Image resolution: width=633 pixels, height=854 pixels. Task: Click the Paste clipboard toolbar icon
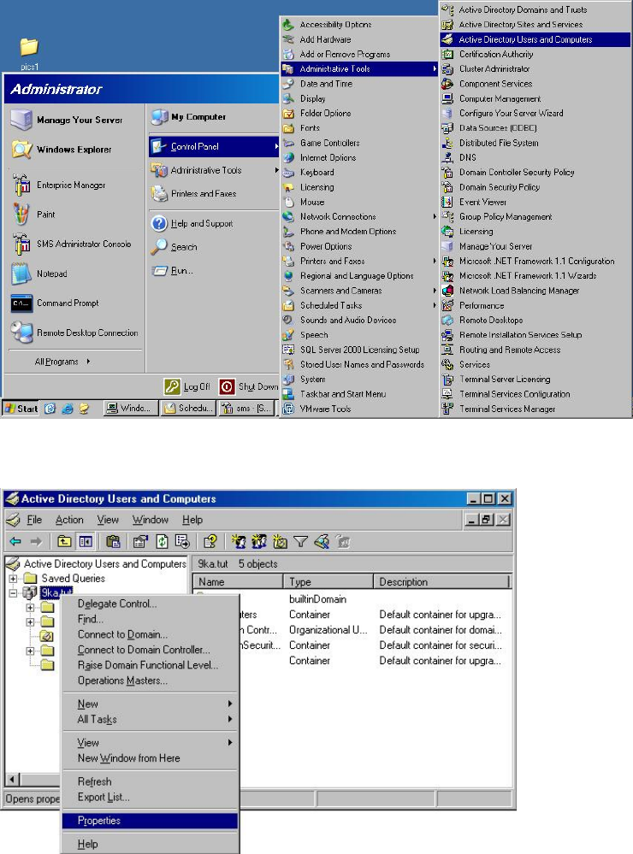pos(113,541)
